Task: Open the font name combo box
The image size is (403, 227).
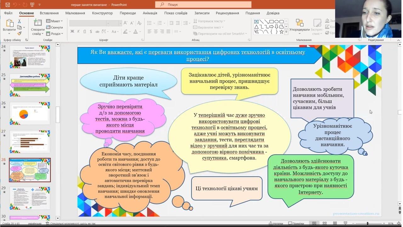Action: click(89, 23)
